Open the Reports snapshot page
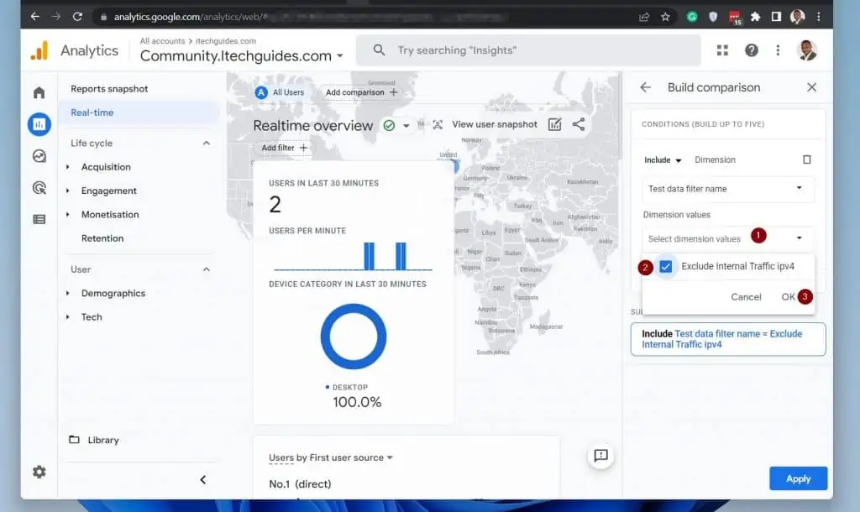Image resolution: width=860 pixels, height=512 pixels. pos(109,89)
